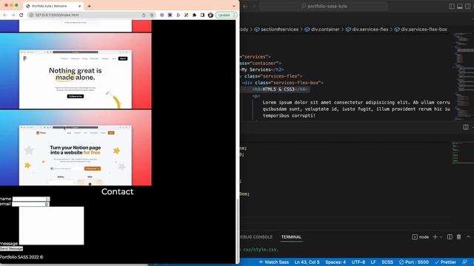The width and height of the screenshot is (474, 266).
Task: Click the 'My Services' h2 code line
Action: [x=262, y=69]
